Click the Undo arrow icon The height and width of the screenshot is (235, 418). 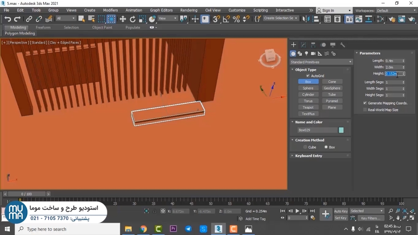tap(8, 19)
